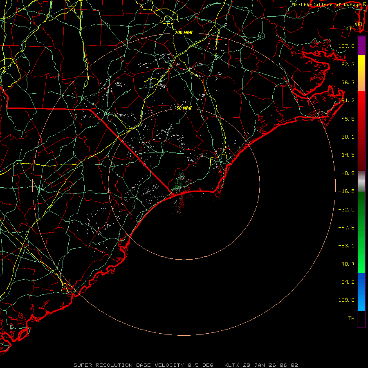This screenshot has height=368, width=368.
Task: Select the 61.2 legend value
Action: [348, 101]
